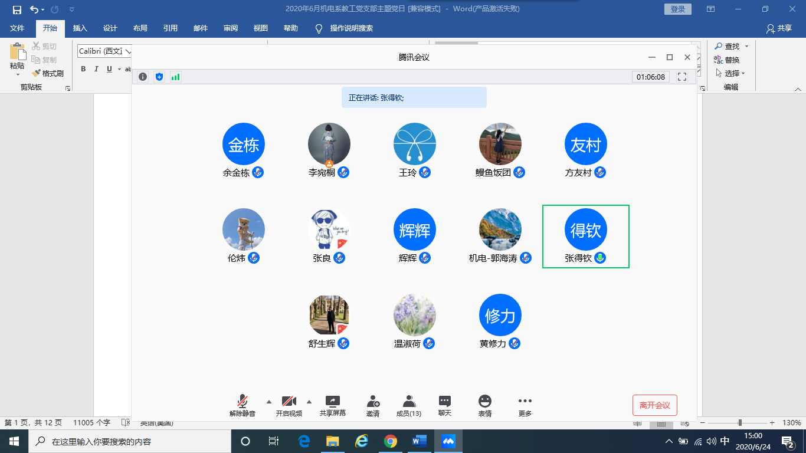The width and height of the screenshot is (806, 453).
Task: Expand video options arrow beside 开启视频
Action: 309,402
